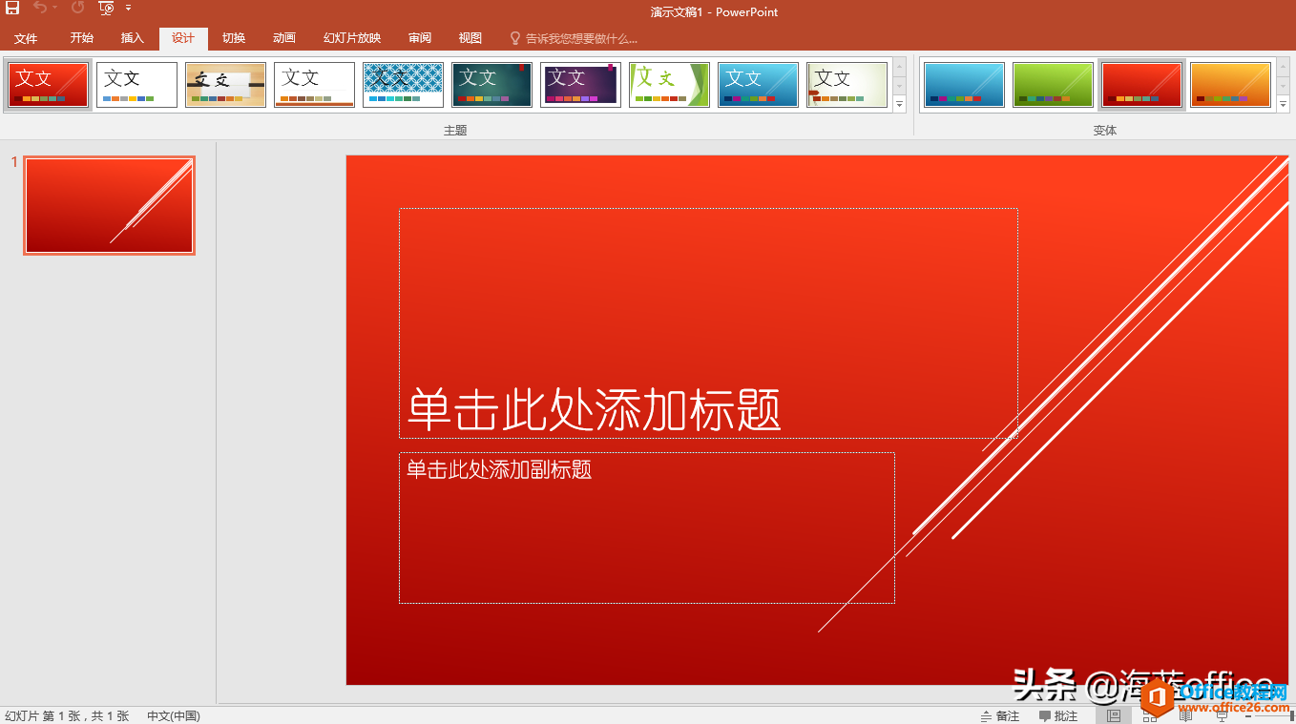Zoom out using the minus icon
Viewport: 1296px width, 724px height.
[x=1246, y=715]
